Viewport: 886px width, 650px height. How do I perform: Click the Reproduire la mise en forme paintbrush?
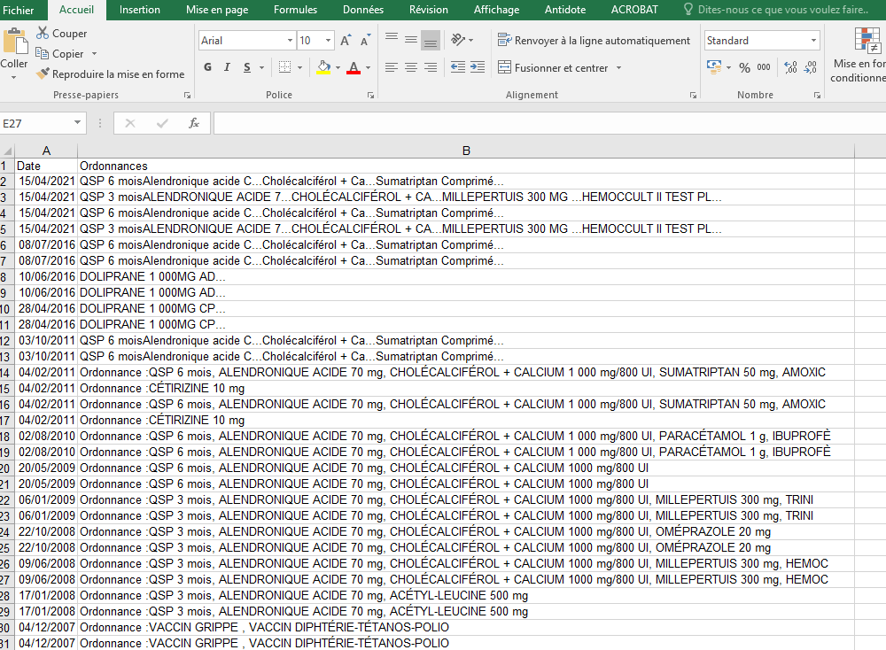(43, 74)
